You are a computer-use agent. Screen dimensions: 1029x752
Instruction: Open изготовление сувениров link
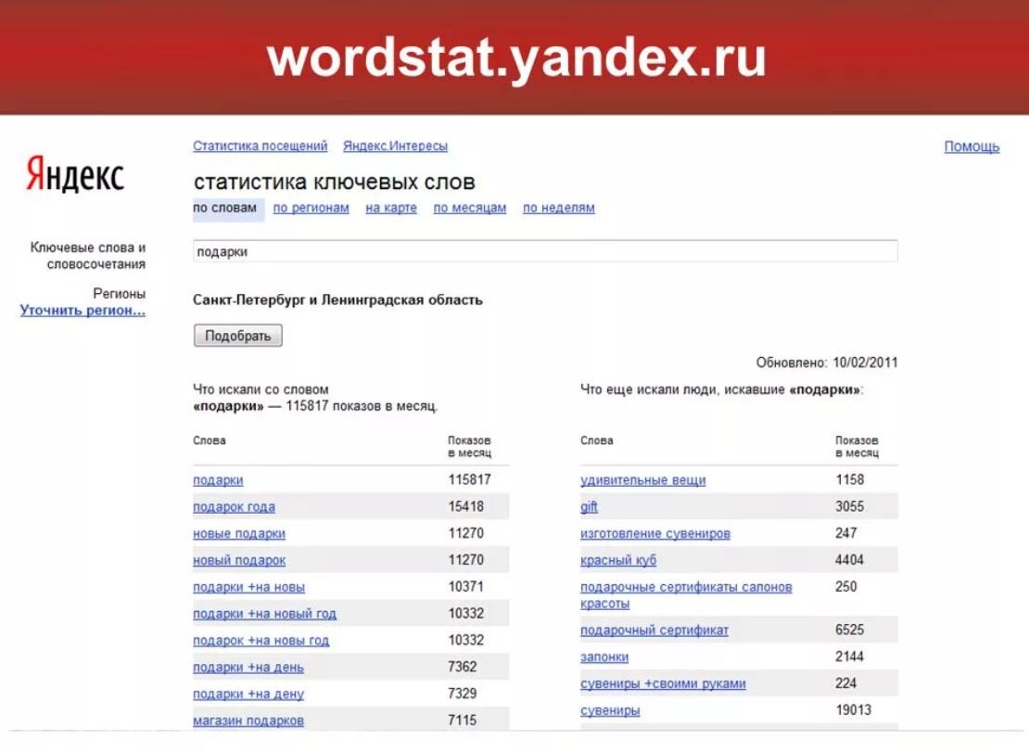(x=654, y=533)
